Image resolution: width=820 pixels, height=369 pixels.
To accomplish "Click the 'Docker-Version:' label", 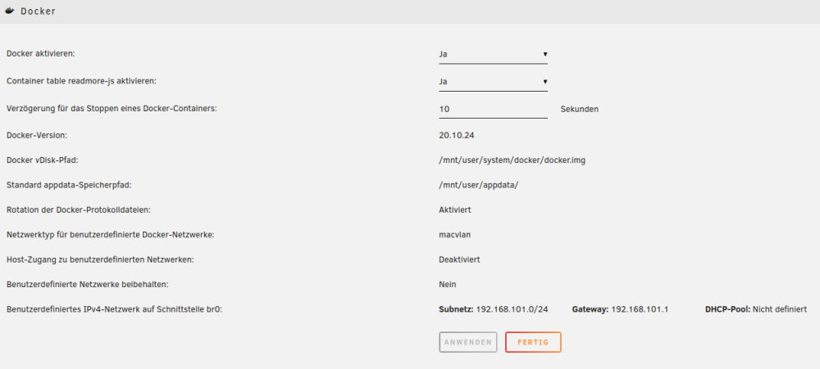I will click(37, 135).
